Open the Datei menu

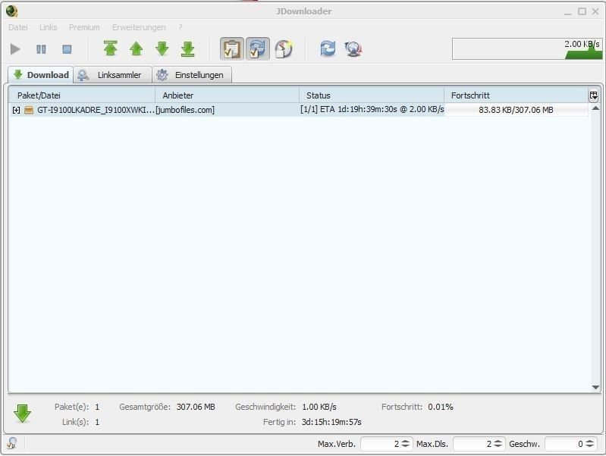tap(17, 27)
